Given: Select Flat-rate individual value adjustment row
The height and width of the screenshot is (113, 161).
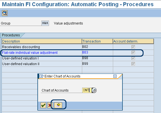Looking at the screenshot, I should click(30, 53).
